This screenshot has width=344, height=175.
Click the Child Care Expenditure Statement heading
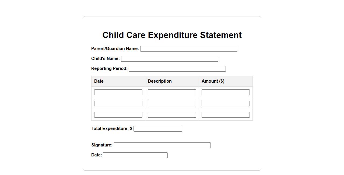pyautogui.click(x=172, y=35)
